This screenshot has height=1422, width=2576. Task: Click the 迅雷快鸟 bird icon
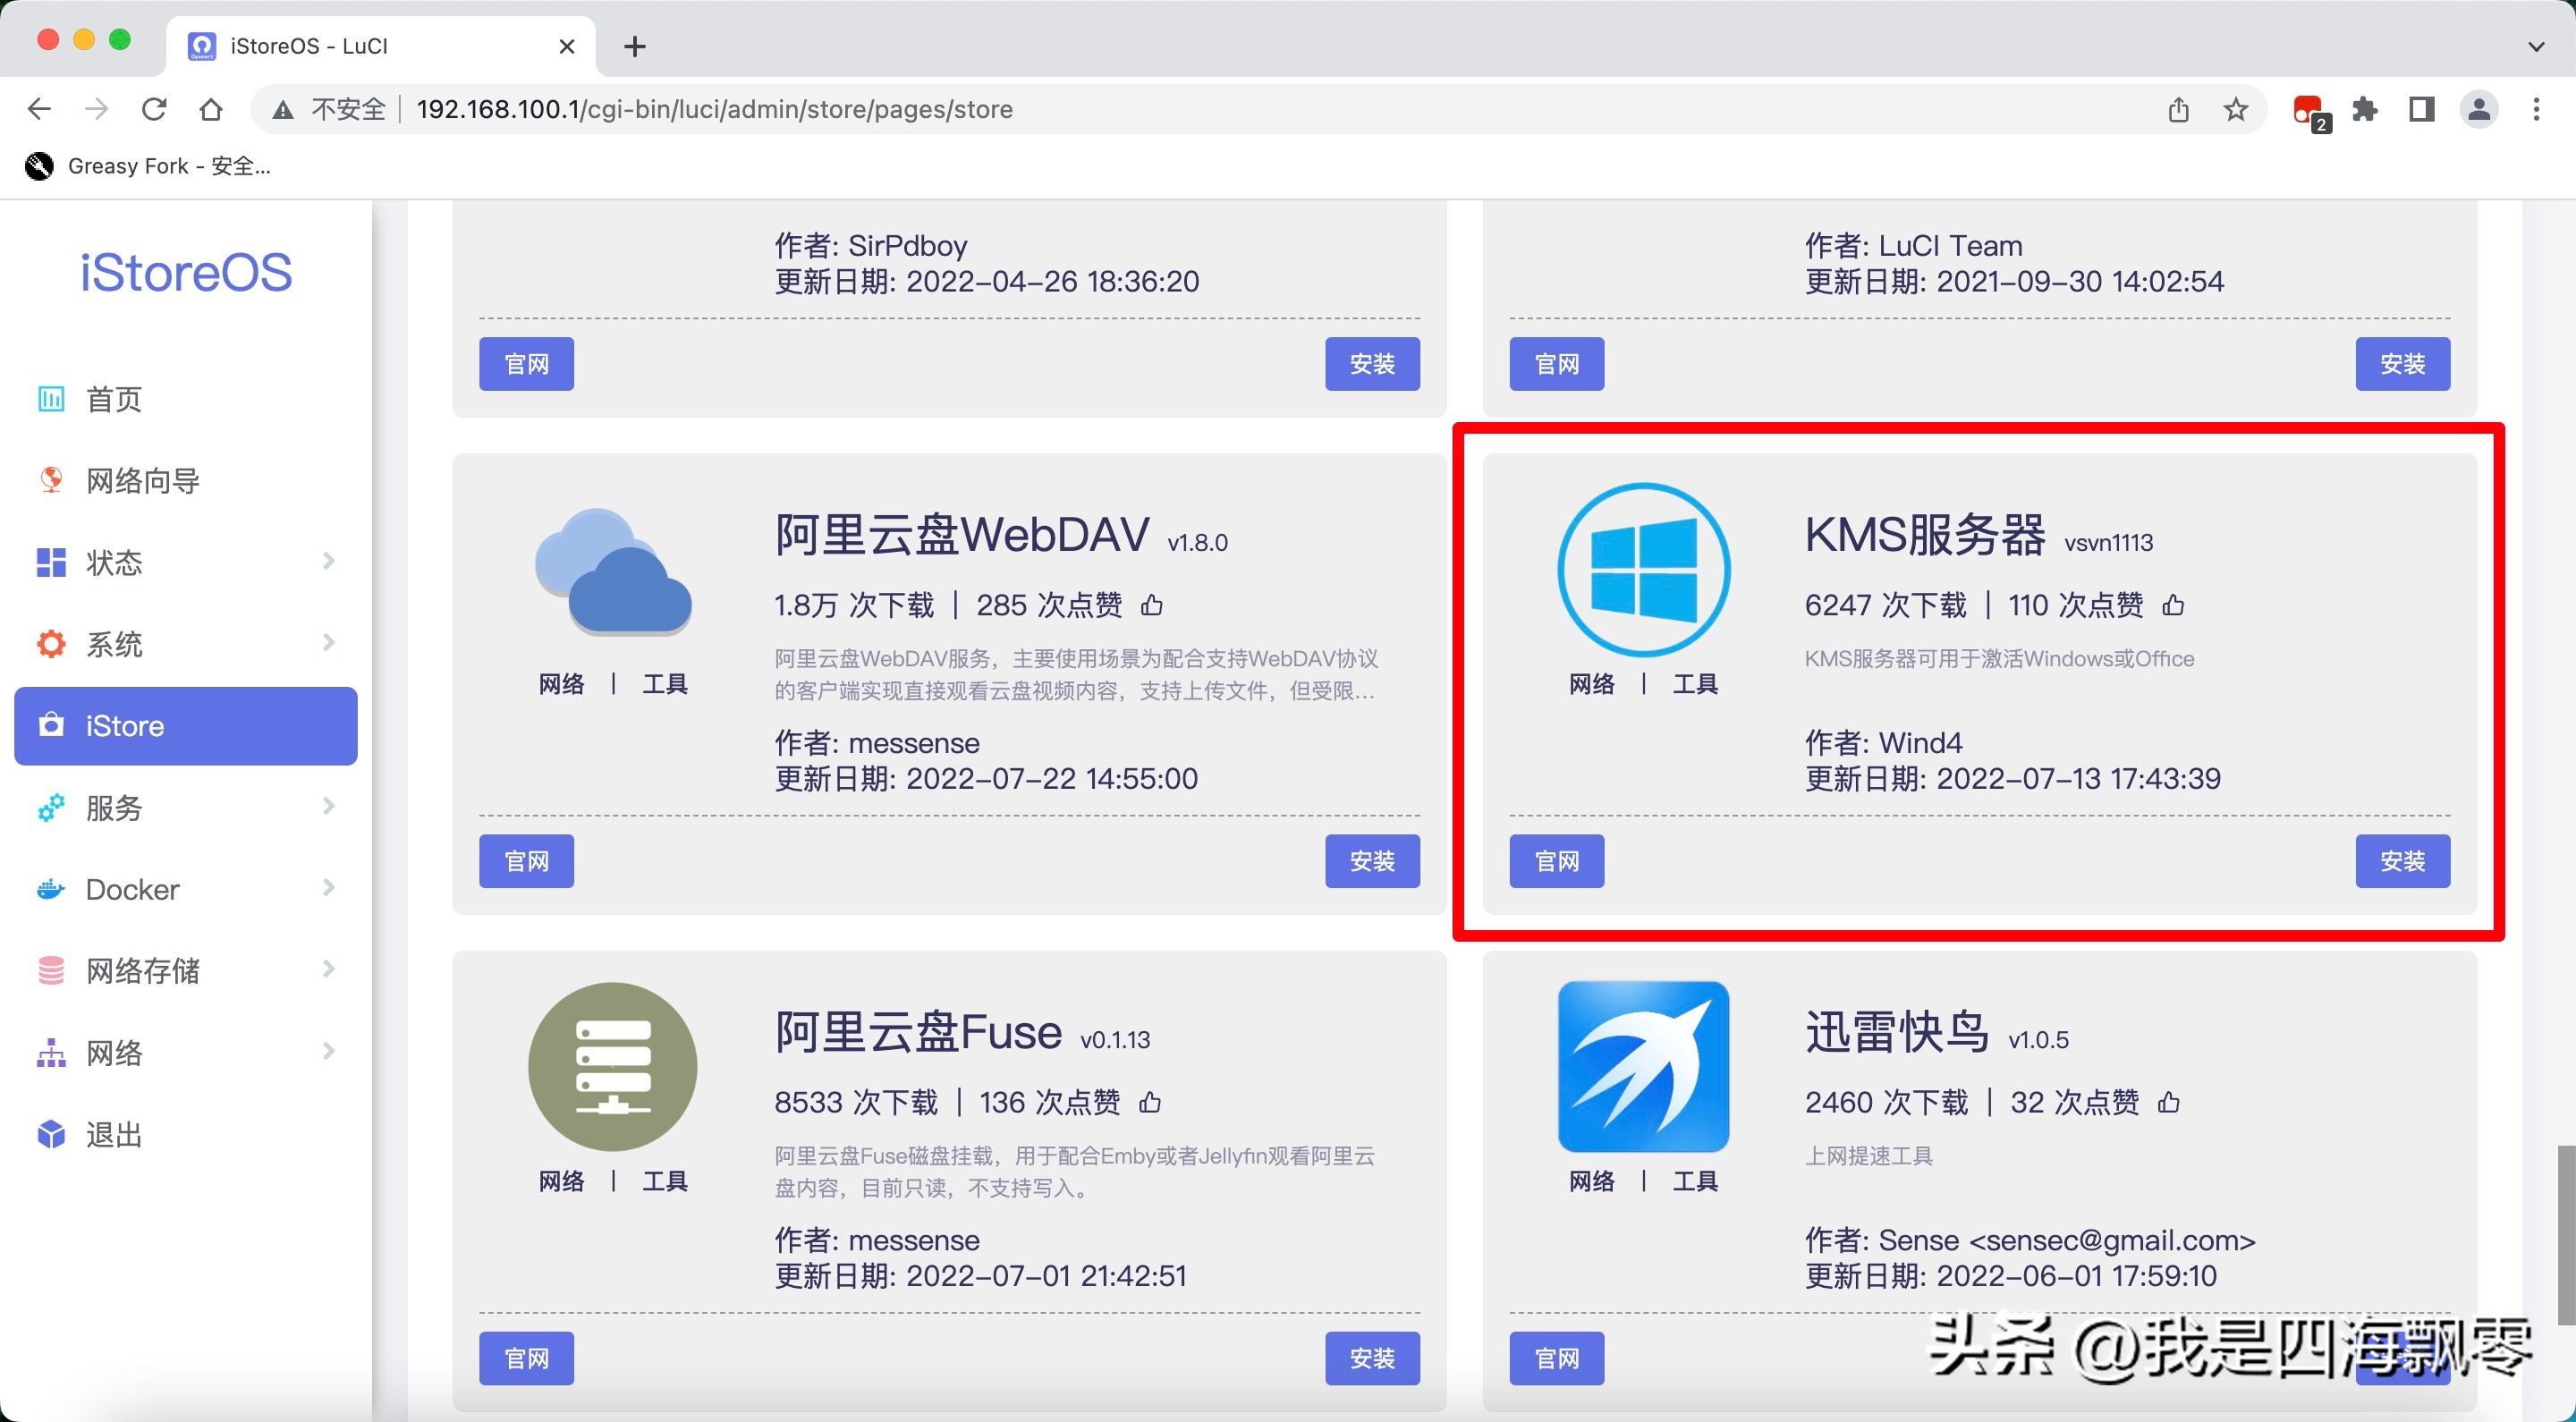click(x=1643, y=1065)
